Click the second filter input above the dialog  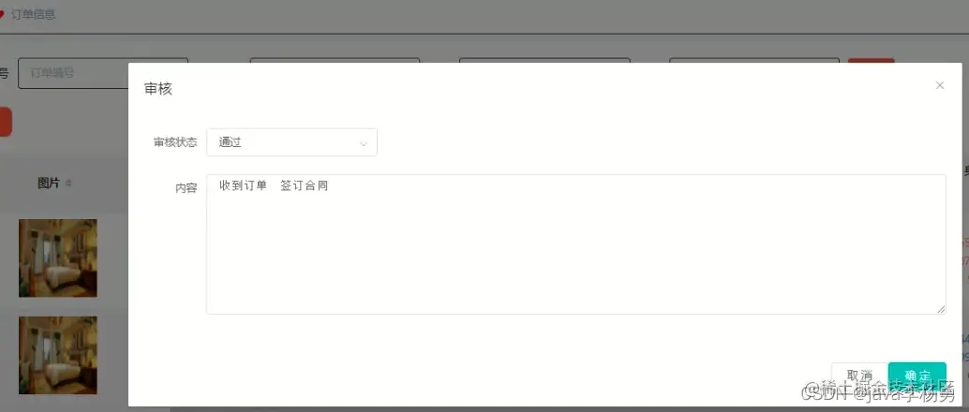coord(335,61)
